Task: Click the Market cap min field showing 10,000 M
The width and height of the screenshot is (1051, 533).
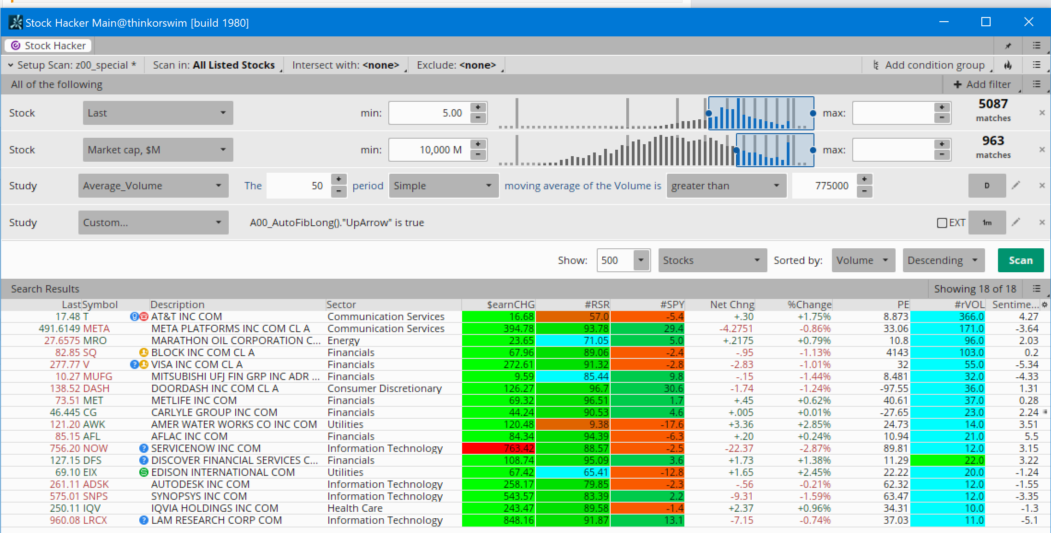Action: coord(430,150)
